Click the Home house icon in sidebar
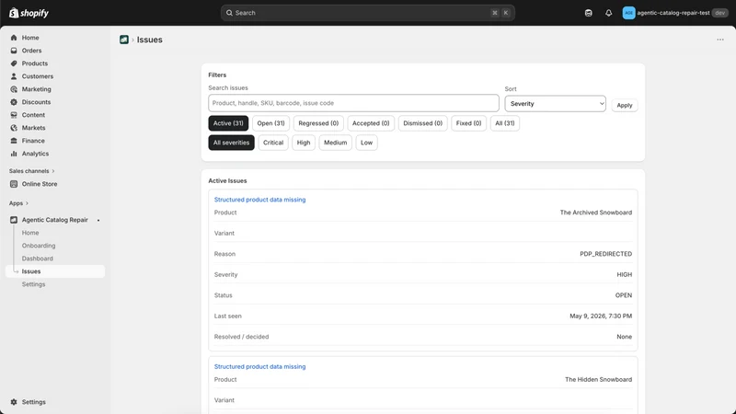 14,38
